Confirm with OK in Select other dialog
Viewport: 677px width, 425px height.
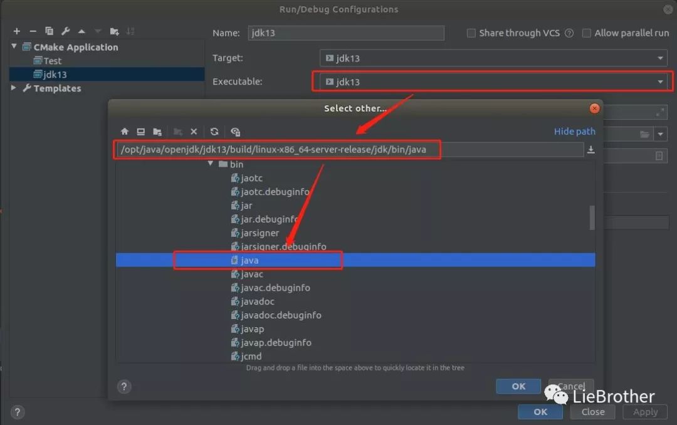point(518,386)
